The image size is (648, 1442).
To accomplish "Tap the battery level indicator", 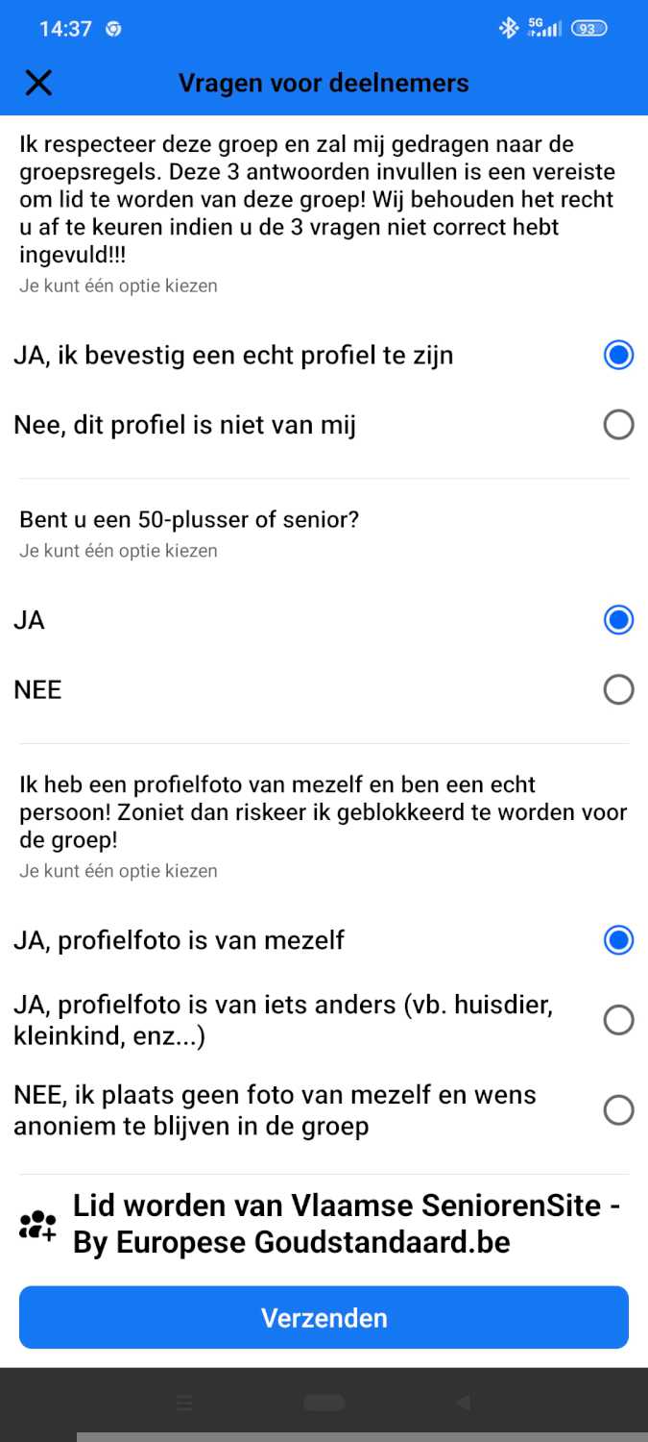I will click(588, 29).
